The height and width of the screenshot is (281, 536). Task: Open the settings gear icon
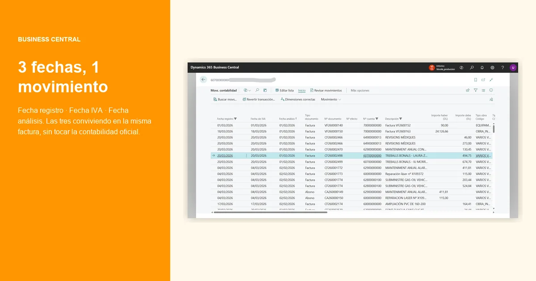tap(492, 68)
